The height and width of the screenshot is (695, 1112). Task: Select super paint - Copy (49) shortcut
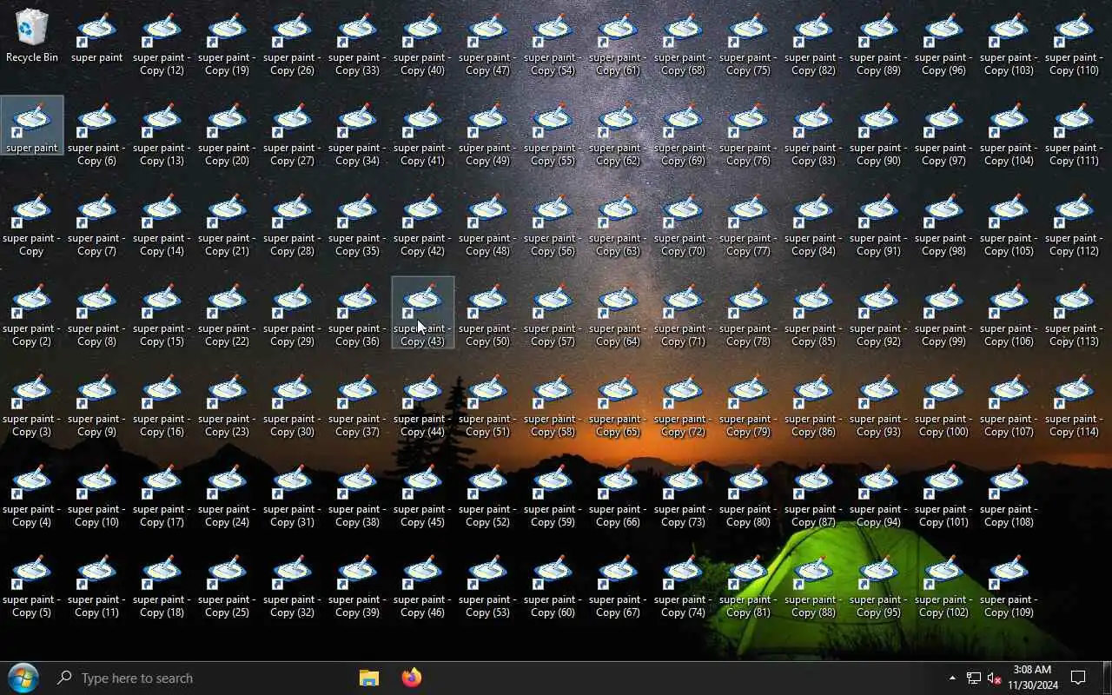[x=488, y=134]
